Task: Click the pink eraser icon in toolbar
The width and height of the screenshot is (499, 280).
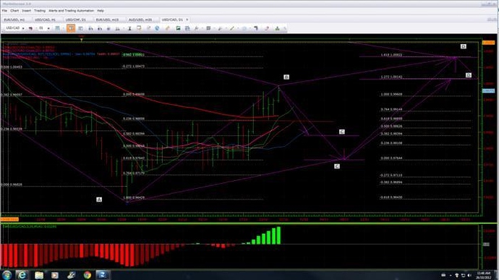Action: tap(267, 28)
